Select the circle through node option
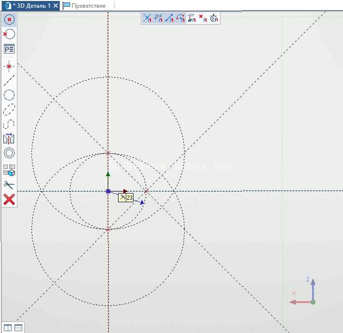 tap(9, 34)
